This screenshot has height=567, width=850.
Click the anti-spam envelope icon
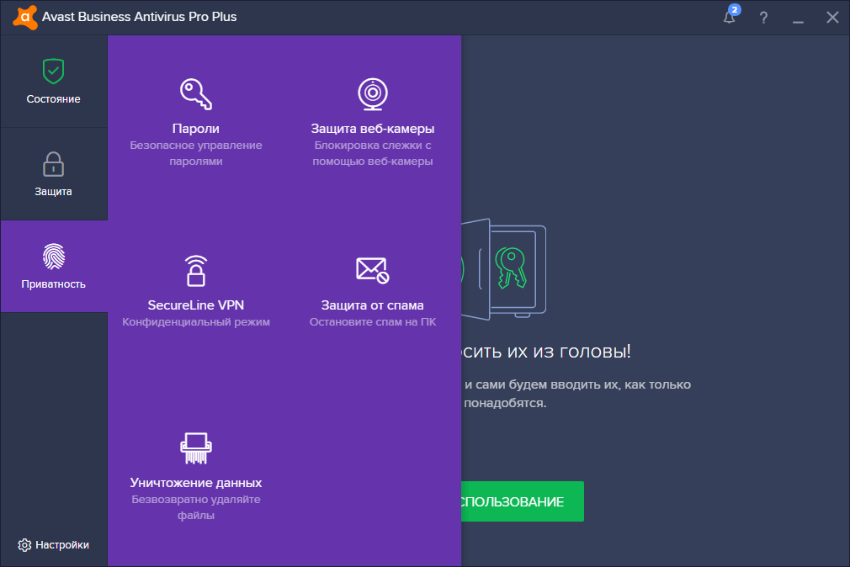373,271
